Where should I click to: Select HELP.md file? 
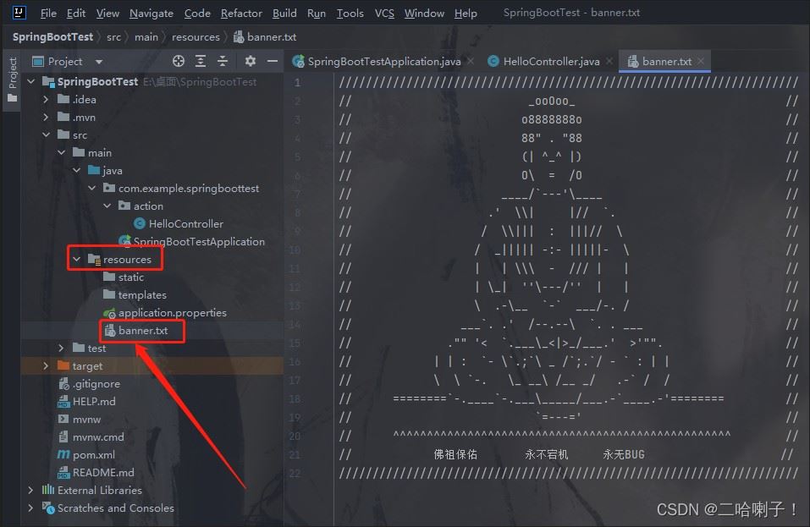tap(87, 401)
